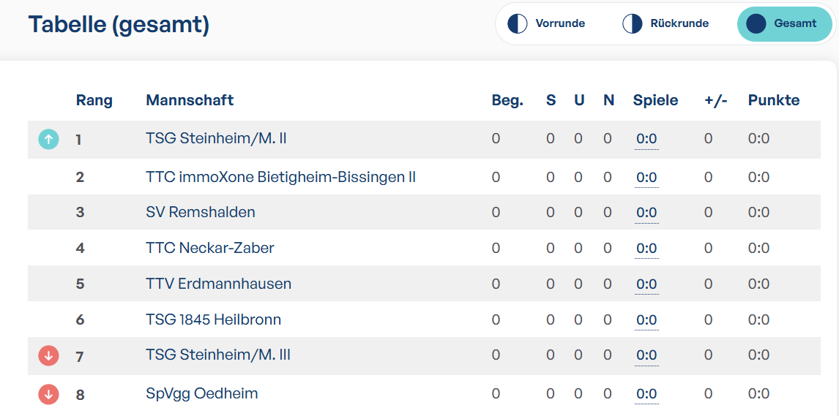Click the full-circle icon beside Gesamt
Viewport: 839px width, 416px height.
(756, 23)
